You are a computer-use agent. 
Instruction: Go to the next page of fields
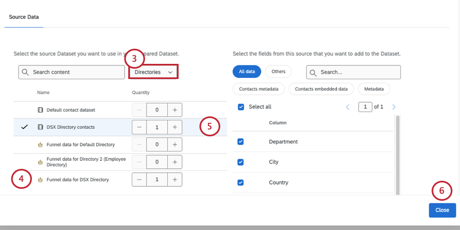tap(394, 107)
